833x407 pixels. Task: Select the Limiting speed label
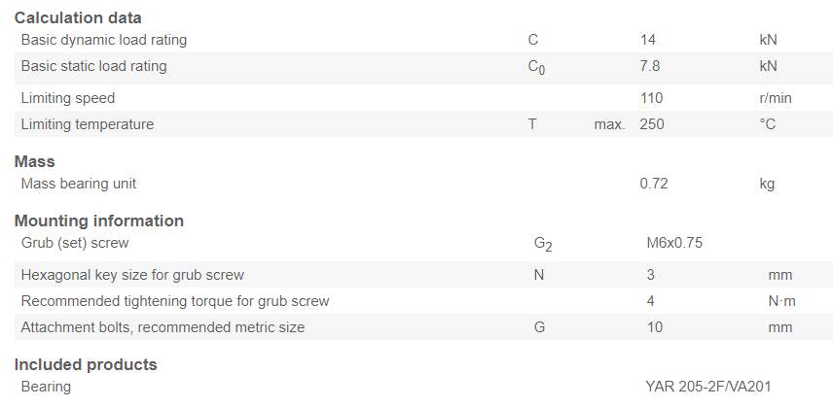tap(67, 98)
